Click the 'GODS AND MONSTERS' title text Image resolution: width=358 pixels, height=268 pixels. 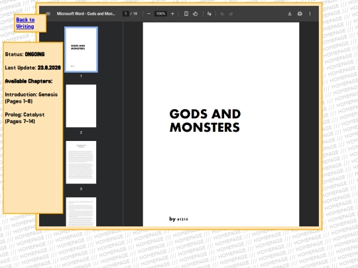coord(205,120)
